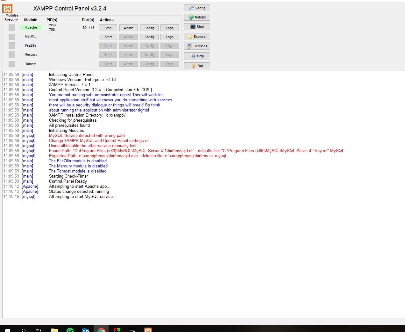Select the Apache module label
This screenshot has height=332, width=405.
[31, 27]
